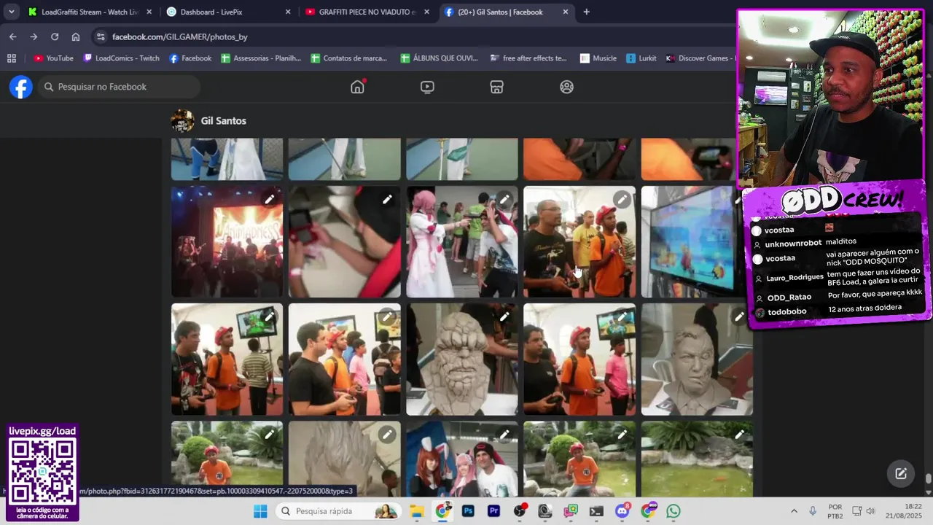Viewport: 933px width, 525px height.
Task: Click Pesquisa rápida taskbar search box
Action: (340, 511)
